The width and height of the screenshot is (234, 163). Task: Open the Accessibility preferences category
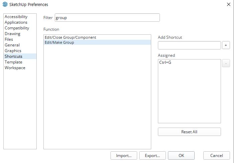pyautogui.click(x=20, y=17)
